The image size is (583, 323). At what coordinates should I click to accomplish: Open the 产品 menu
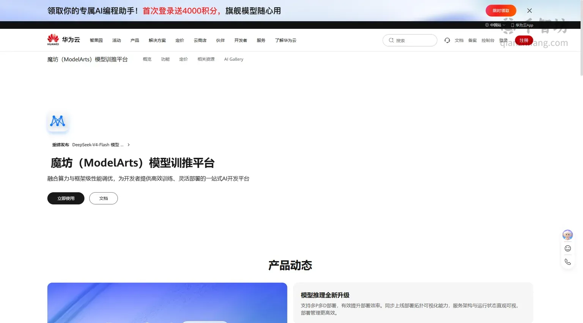(x=135, y=40)
